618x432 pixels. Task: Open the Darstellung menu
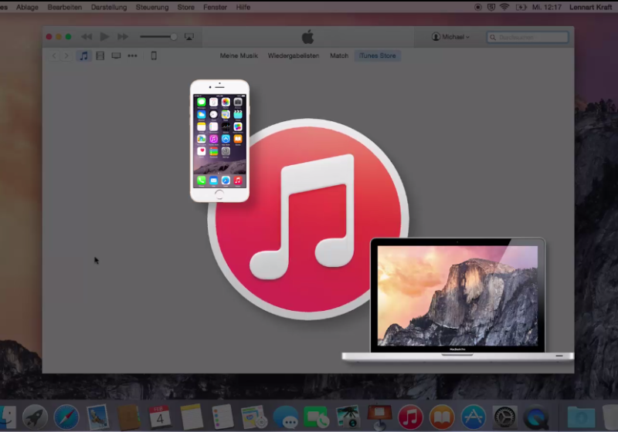point(109,7)
